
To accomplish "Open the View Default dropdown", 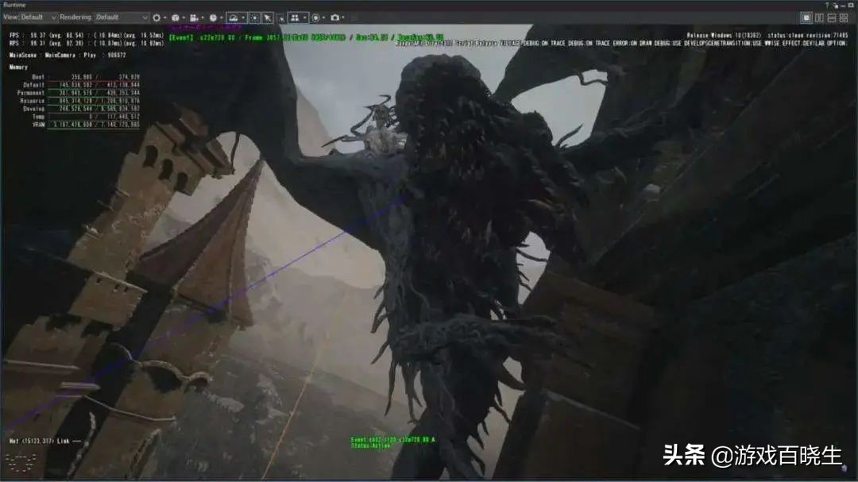I will click(x=38, y=17).
